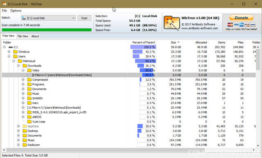Click the Radiocom folder icon
The width and height of the screenshot is (262, 158).
click(x=25, y=145)
